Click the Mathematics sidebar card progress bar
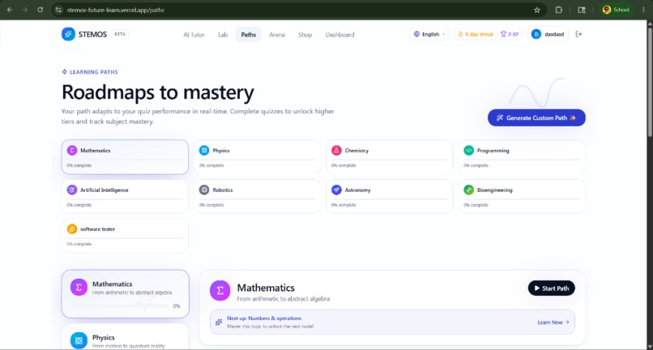This screenshot has width=653, height=350. pos(120,306)
